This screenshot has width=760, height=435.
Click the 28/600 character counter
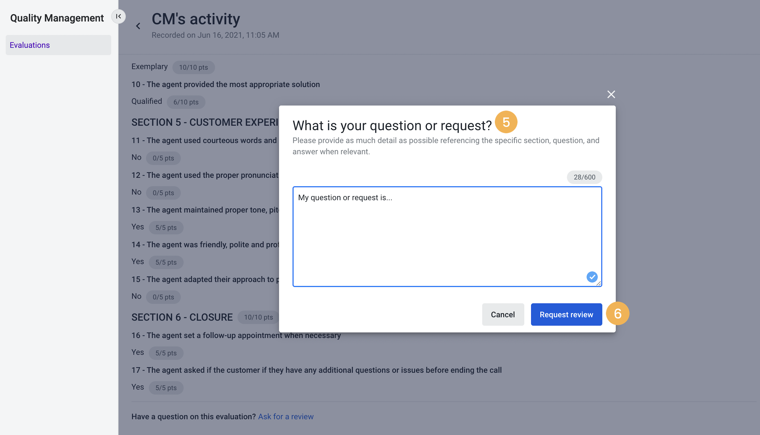pyautogui.click(x=584, y=177)
